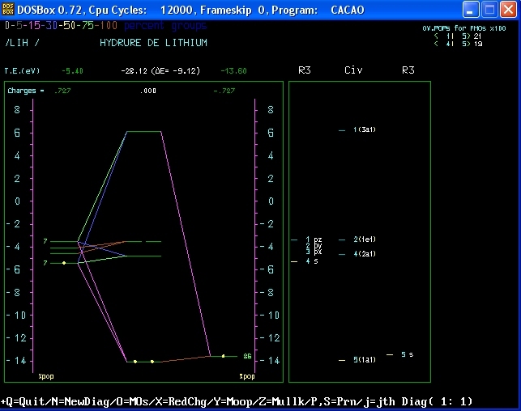Image resolution: width=521 pixels, height=411 pixels.
Task: Click the T.E.(eV) label
Action: pos(22,70)
